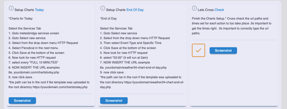Click step "Select Perodical in the next menu"
The height and width of the screenshot is (109, 287).
33,48
